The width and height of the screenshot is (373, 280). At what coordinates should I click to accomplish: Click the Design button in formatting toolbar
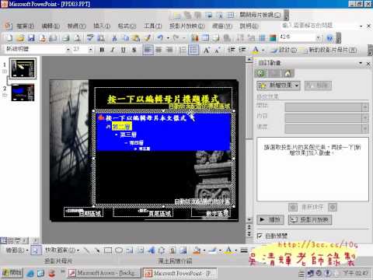[284, 50]
